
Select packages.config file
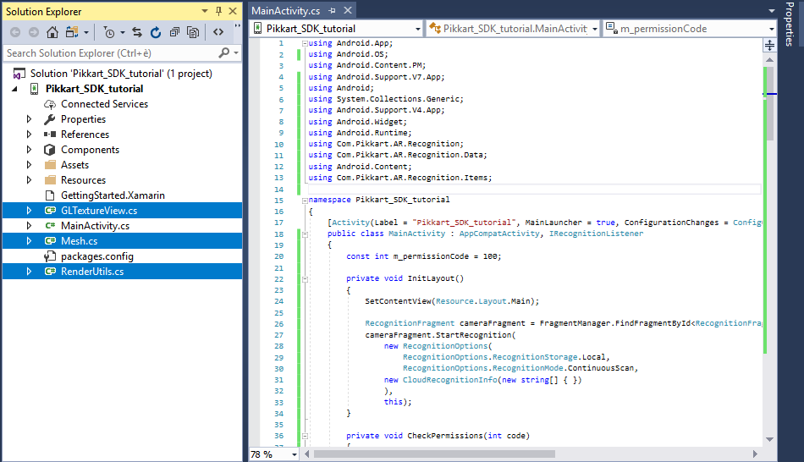pos(97,256)
